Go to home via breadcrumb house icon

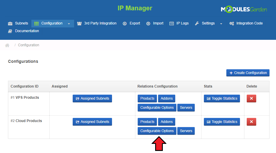[x=7, y=45]
